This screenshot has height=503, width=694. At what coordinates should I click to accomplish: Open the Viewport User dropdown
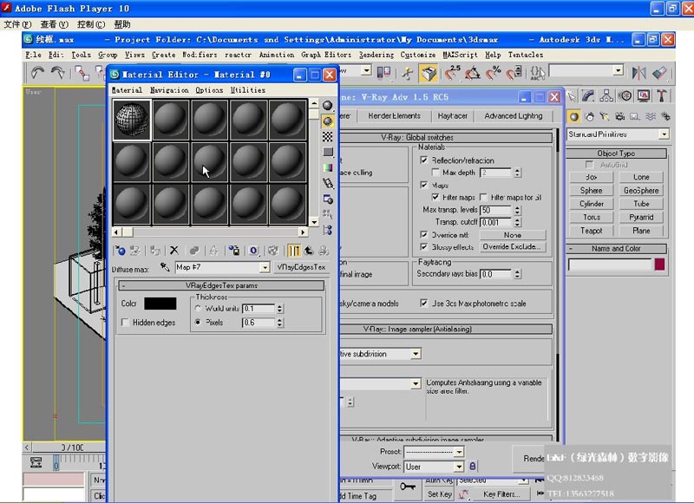click(459, 467)
